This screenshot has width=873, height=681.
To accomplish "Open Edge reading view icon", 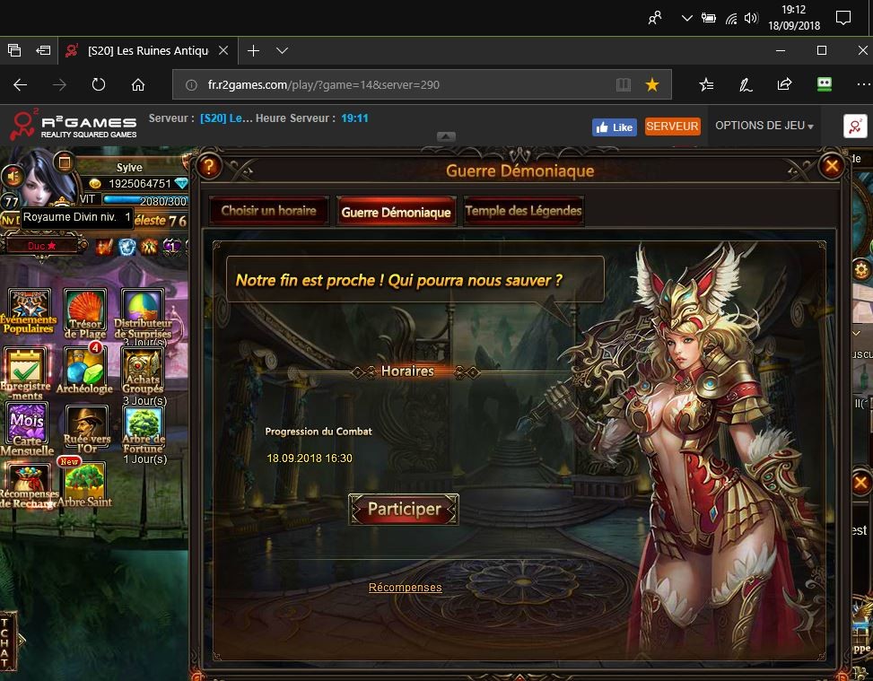I will click(x=624, y=84).
